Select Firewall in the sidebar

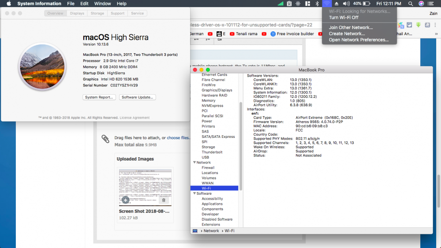tap(208, 168)
